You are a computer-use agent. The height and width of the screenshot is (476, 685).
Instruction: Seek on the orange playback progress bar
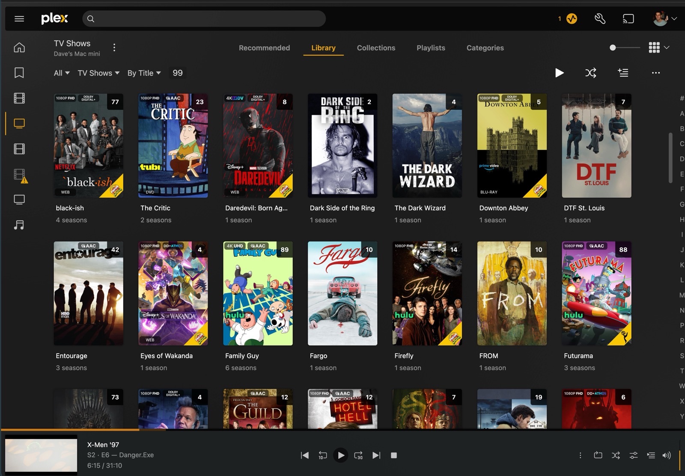342,429
